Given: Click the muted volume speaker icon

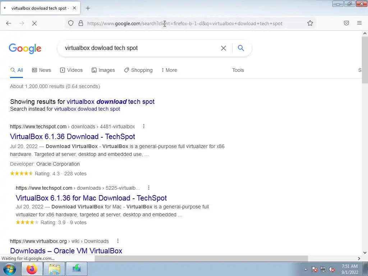Looking at the screenshot, I should 332,270.
